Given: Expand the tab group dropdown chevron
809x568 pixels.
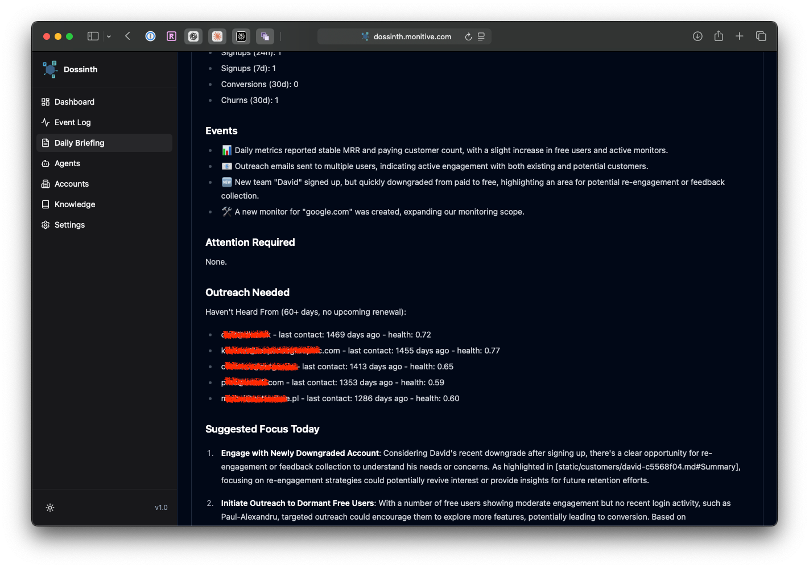Looking at the screenshot, I should click(x=109, y=36).
